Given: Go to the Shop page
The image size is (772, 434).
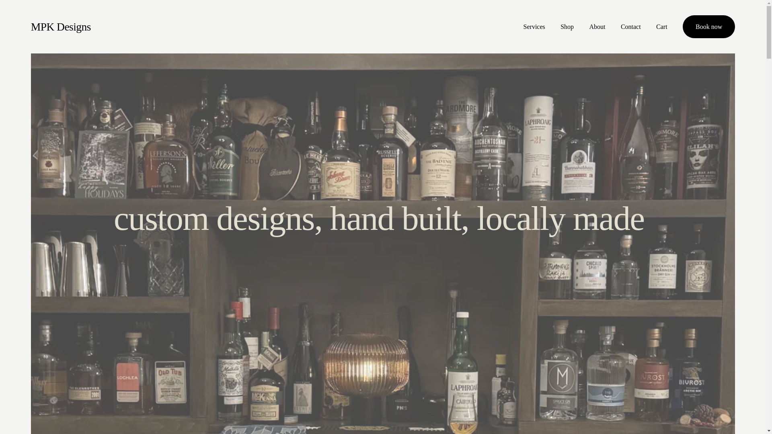Looking at the screenshot, I should click(x=567, y=27).
